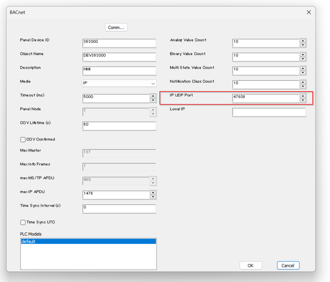
Task: Enable the COV Confirmed checkbox
Action: click(x=23, y=140)
